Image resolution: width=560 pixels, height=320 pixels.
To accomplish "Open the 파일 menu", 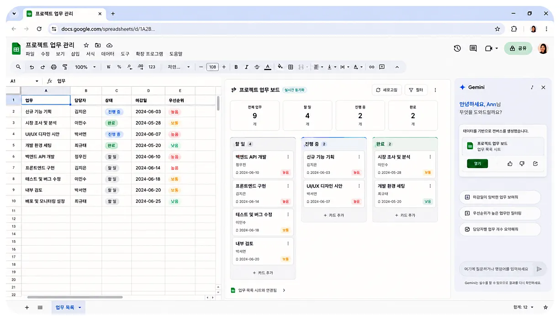I will coord(30,54).
